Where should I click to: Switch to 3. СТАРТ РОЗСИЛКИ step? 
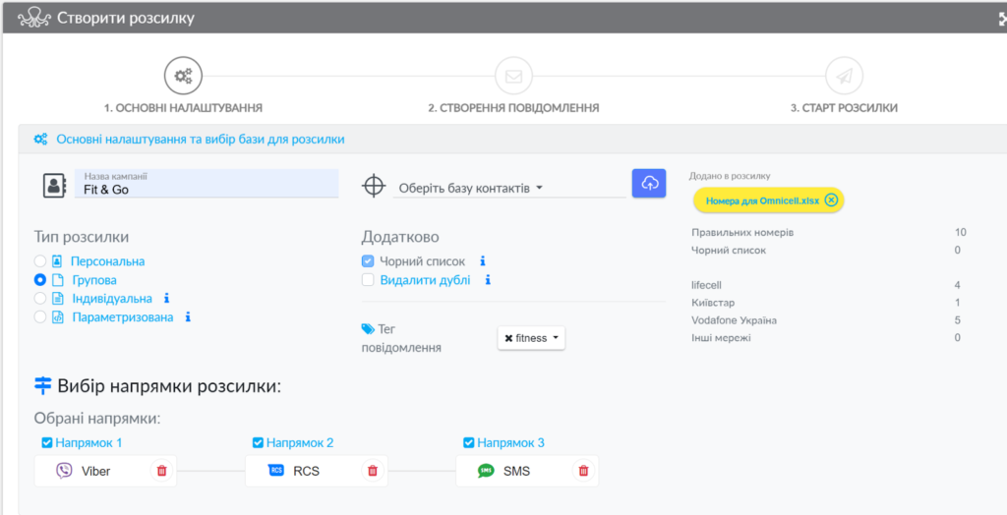844,108
